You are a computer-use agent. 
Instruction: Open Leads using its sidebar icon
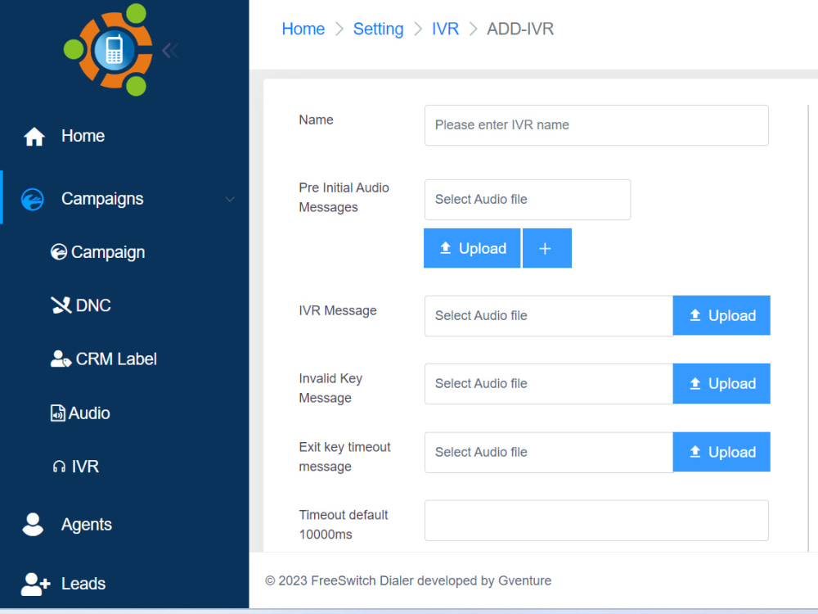tap(34, 584)
